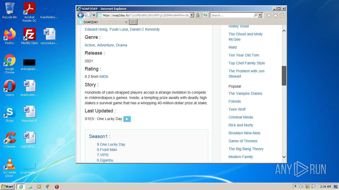The image size is (339, 190).
Task: Open Criminal Minds link
Action: click(x=241, y=117)
